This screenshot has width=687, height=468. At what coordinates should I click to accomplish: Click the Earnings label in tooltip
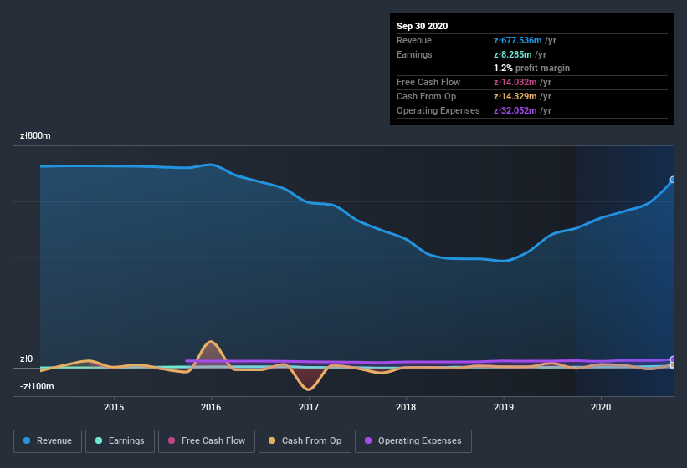[x=414, y=54]
